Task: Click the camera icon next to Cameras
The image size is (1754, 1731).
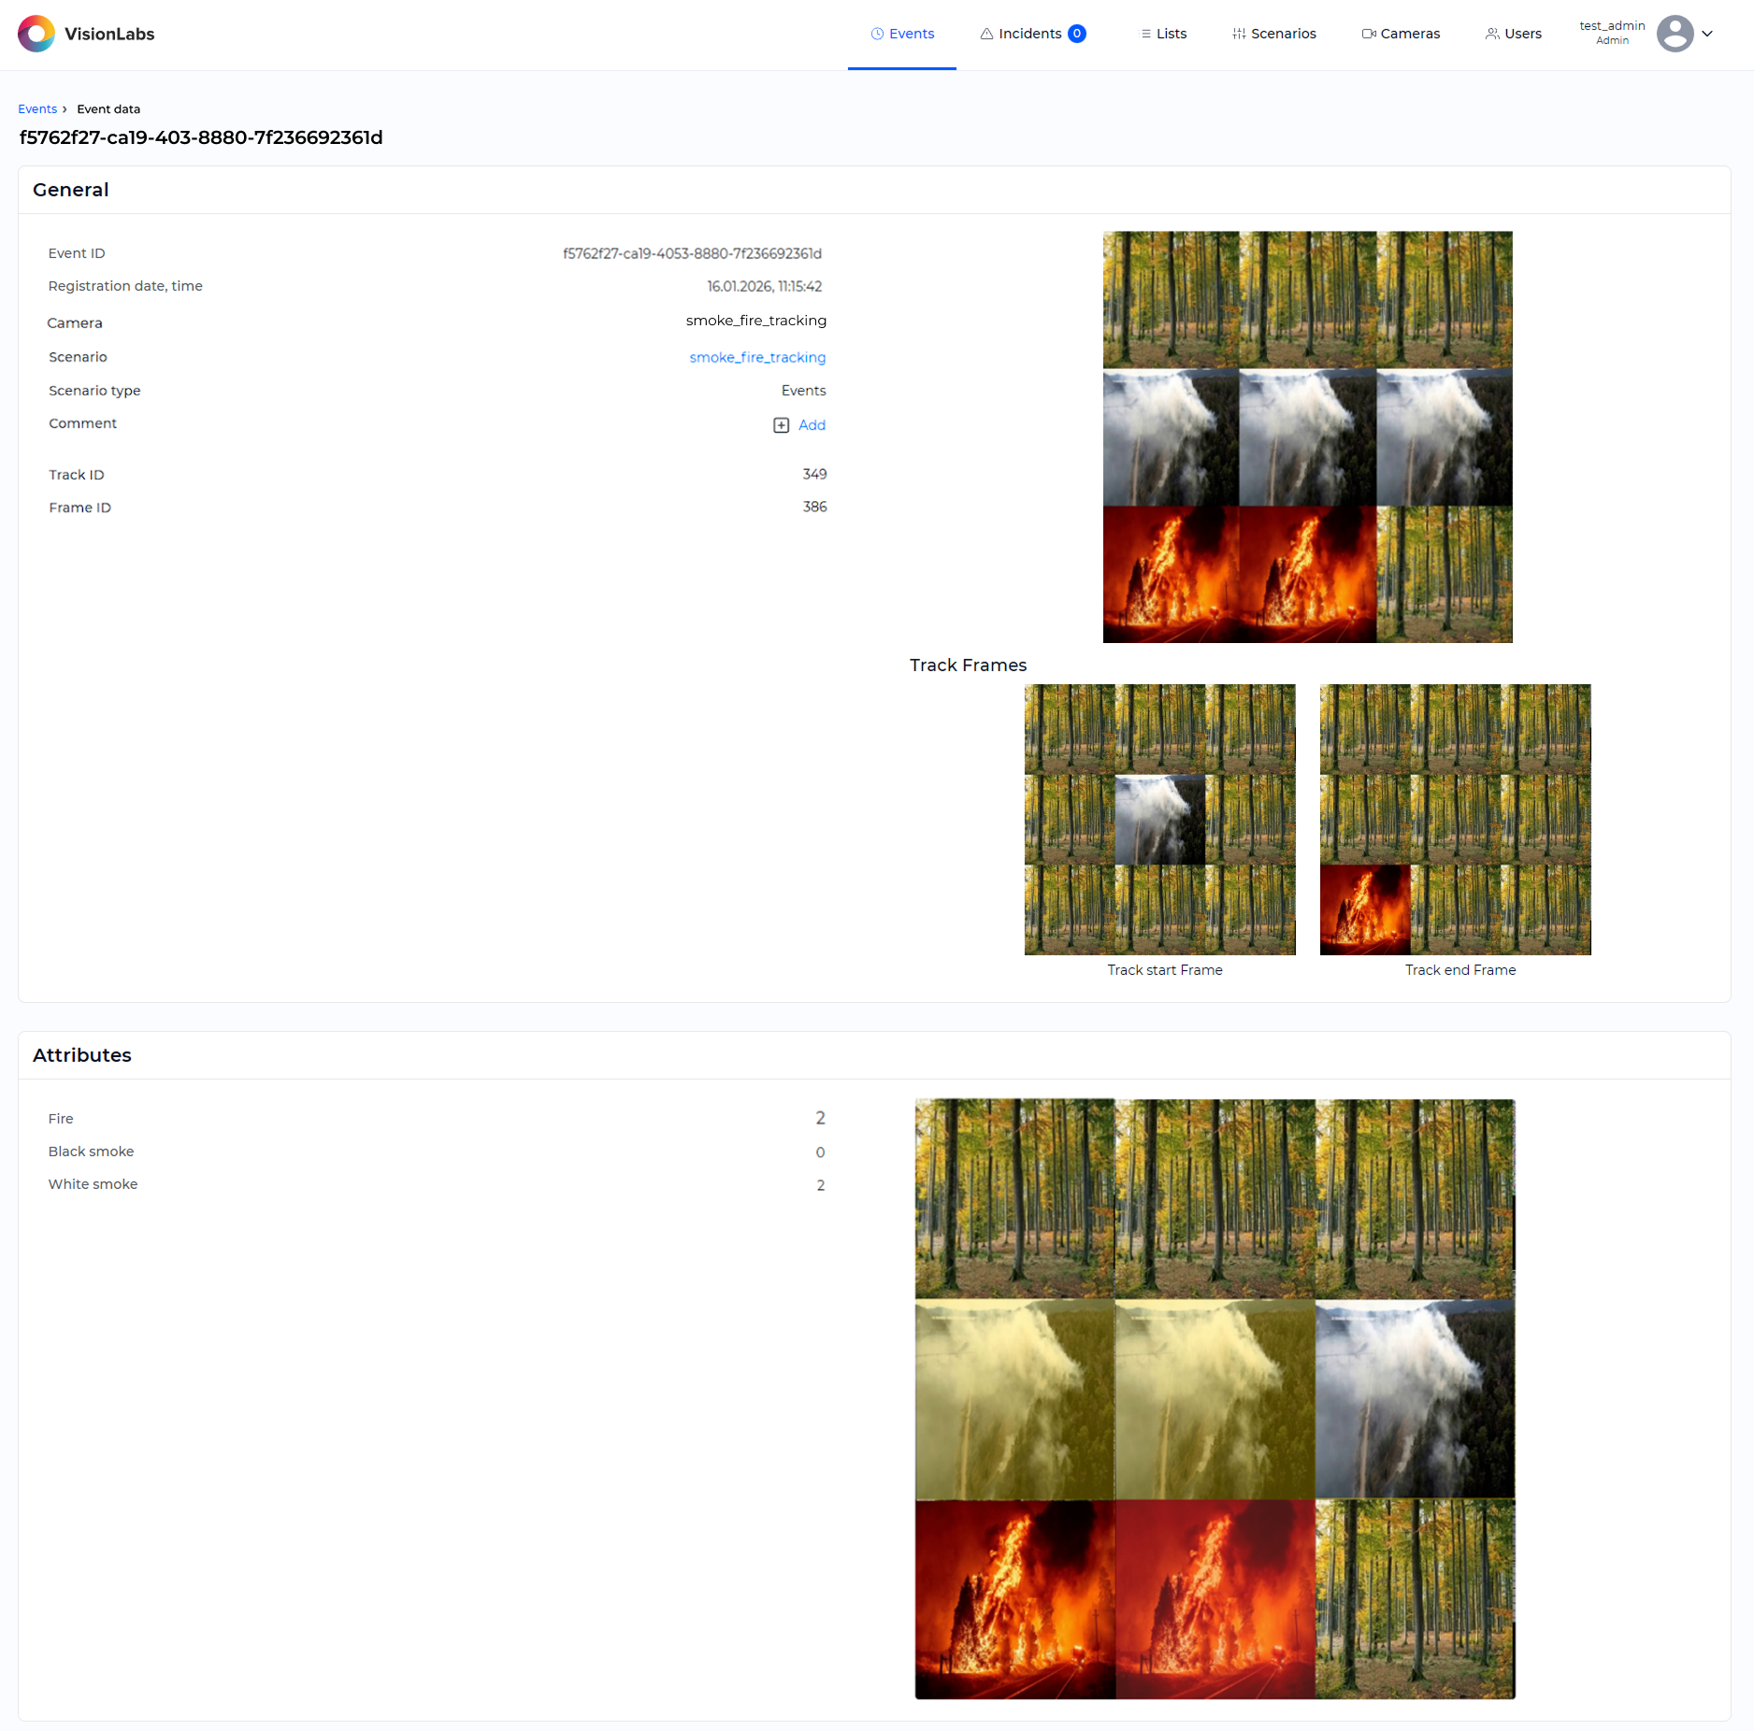Action: coord(1368,33)
